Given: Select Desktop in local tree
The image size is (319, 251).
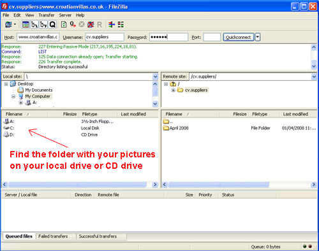Looking at the screenshot, I should click(x=26, y=84).
